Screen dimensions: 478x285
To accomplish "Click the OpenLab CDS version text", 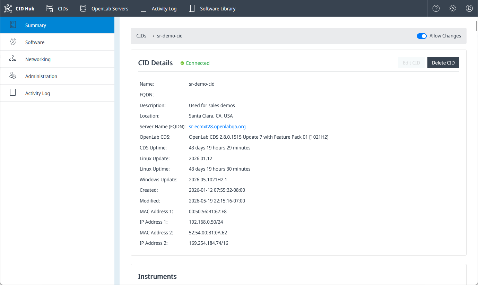I will tap(259, 137).
